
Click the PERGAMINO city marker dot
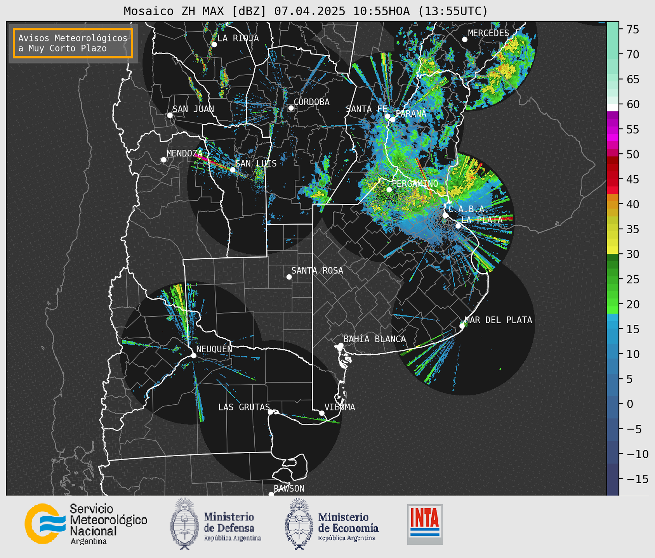(389, 190)
